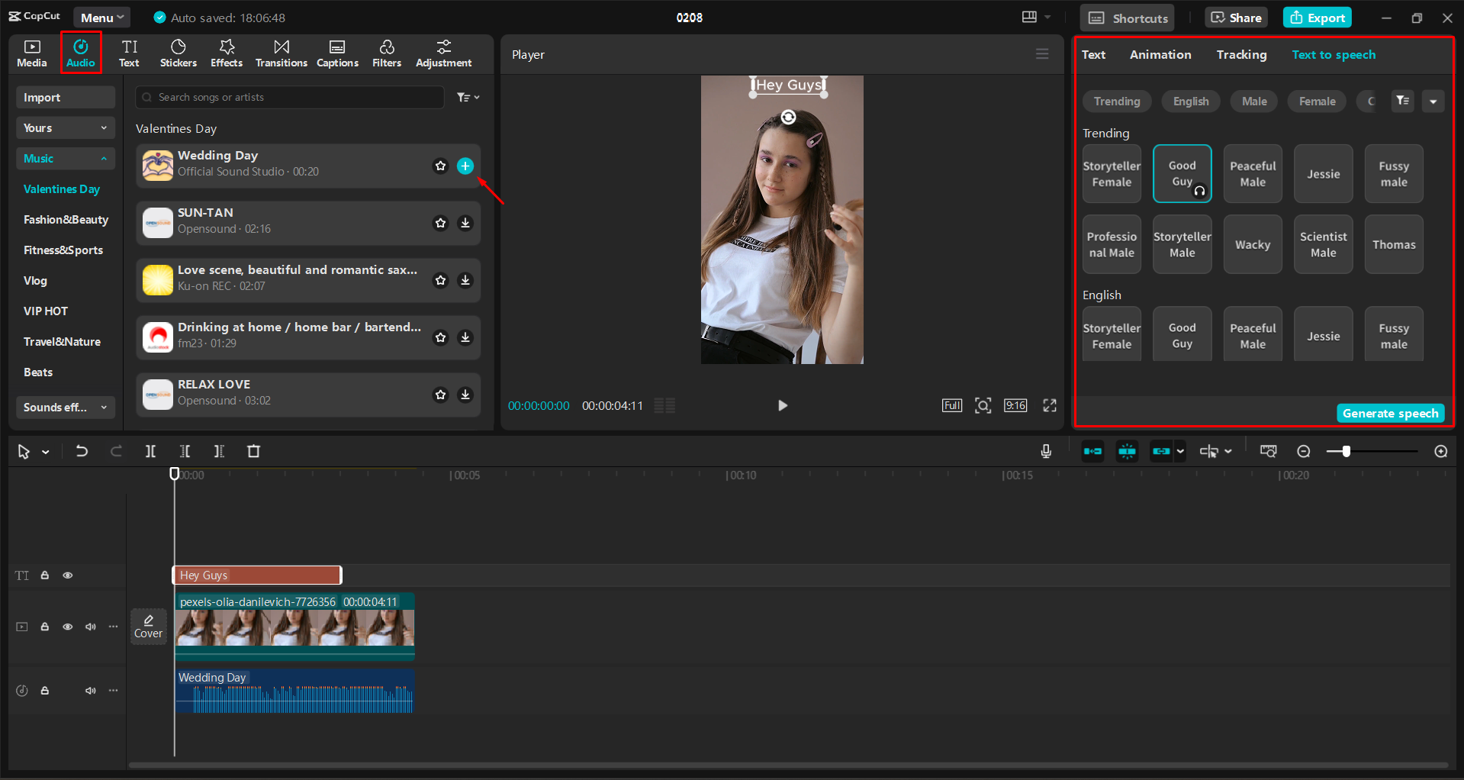The width and height of the screenshot is (1464, 780).
Task: Open the Filters panel
Action: 386,53
